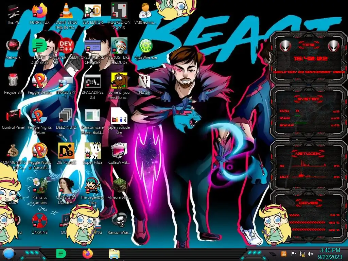Open the CollabVMB desktop shortcut
Screen dimensions: 348x261
pos(119,154)
